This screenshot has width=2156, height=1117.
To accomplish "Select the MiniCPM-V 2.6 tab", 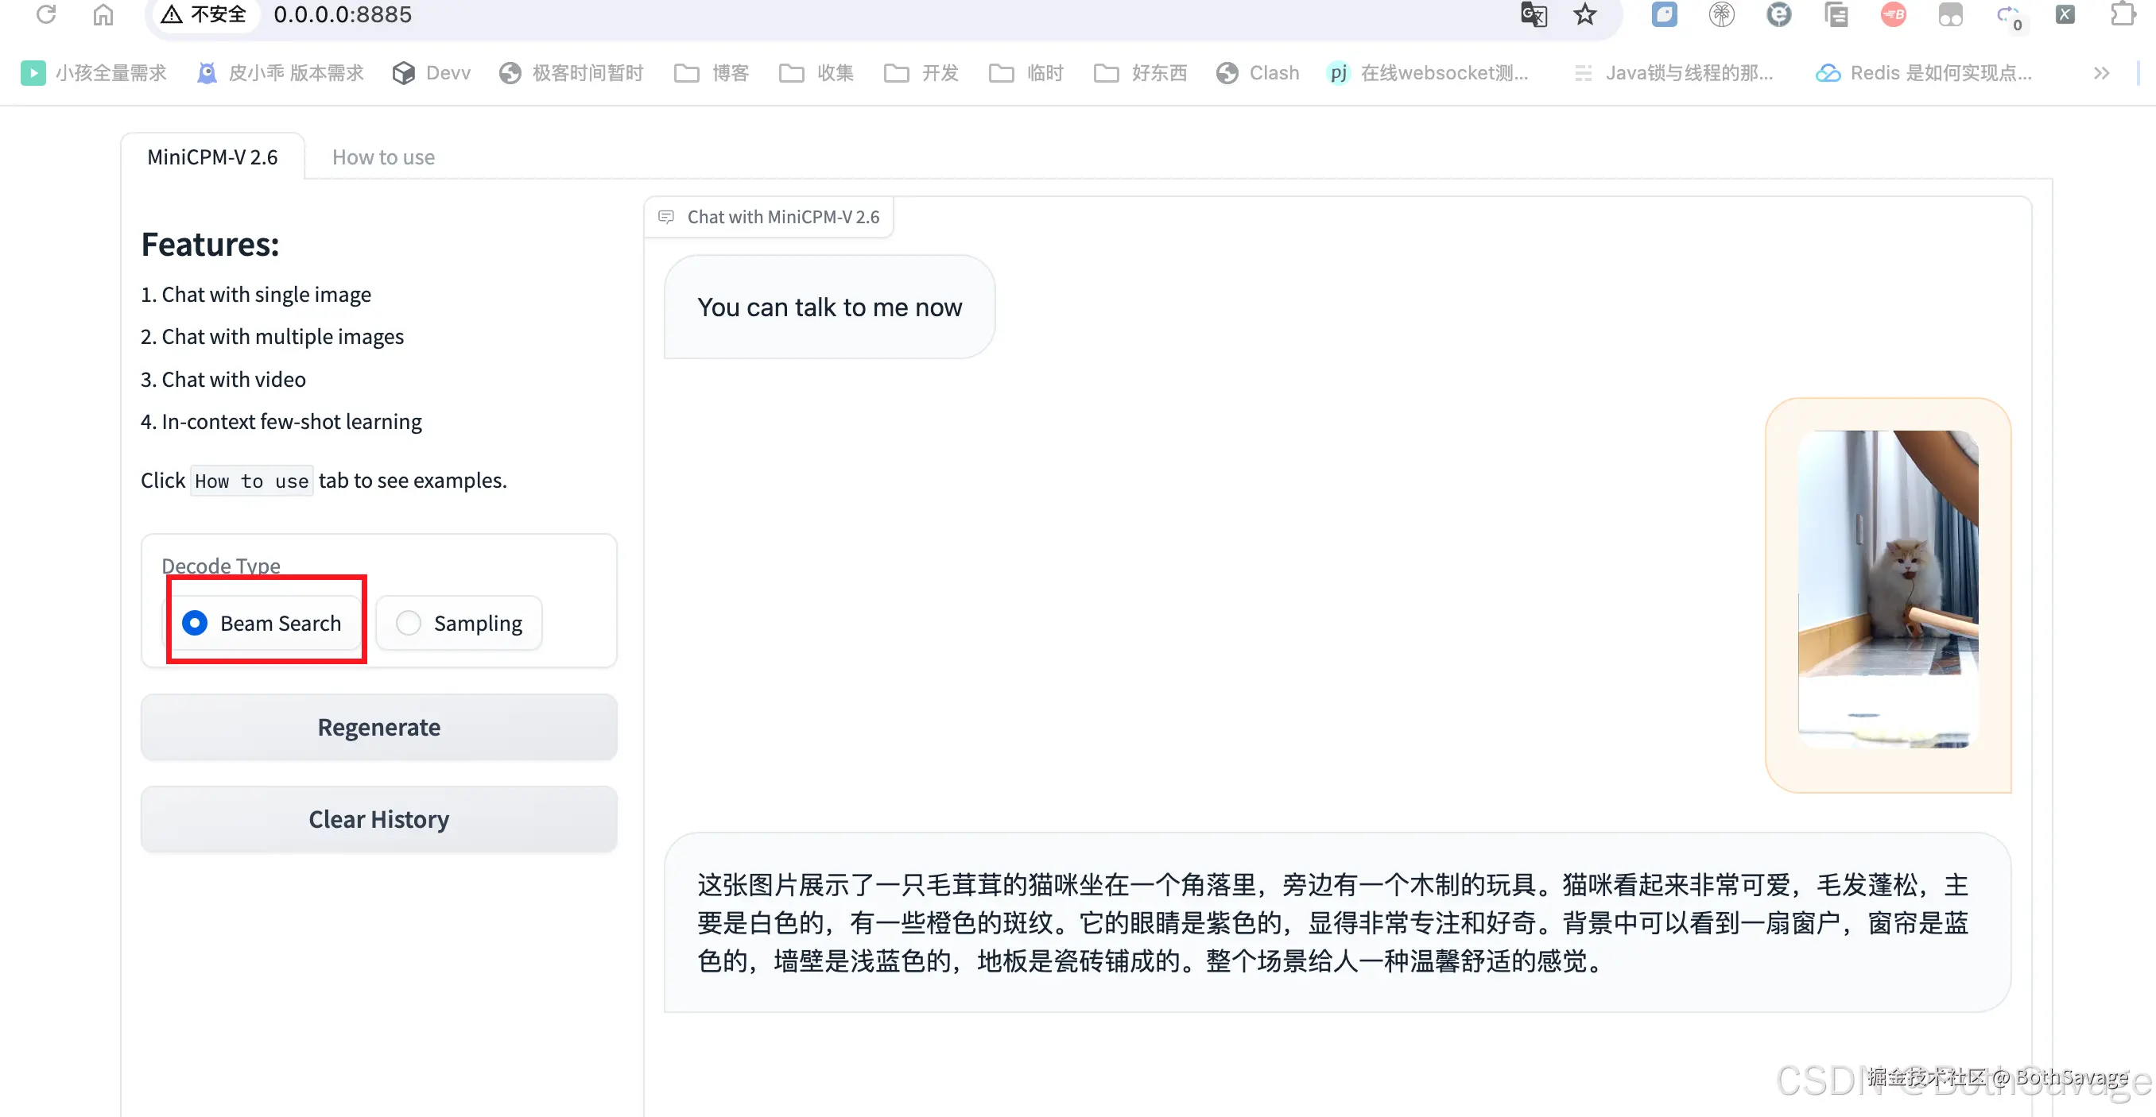I will (211, 157).
